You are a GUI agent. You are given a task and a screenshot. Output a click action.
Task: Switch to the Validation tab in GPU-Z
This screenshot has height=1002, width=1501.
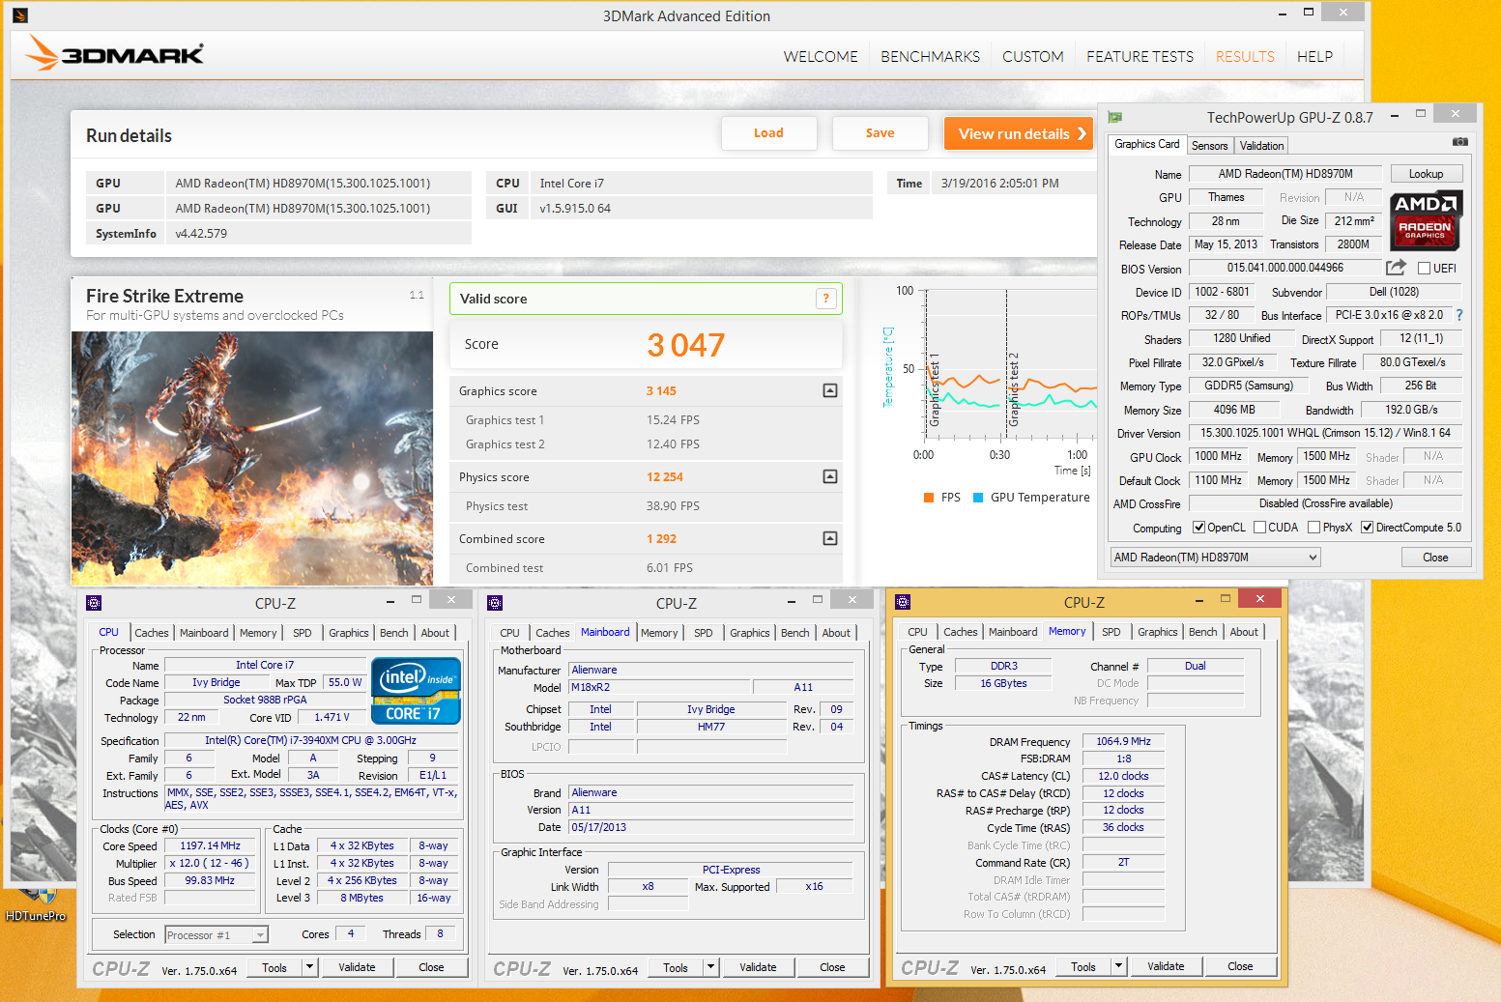pos(1261,146)
